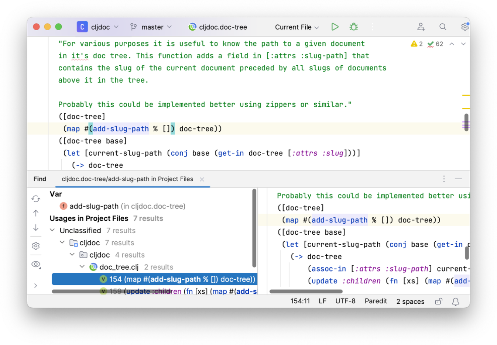The width and height of the screenshot is (497, 345).
Task: Click the git branch icon next to master
Action: (134, 27)
